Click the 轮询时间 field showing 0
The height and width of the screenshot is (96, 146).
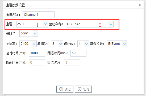(x=37, y=62)
